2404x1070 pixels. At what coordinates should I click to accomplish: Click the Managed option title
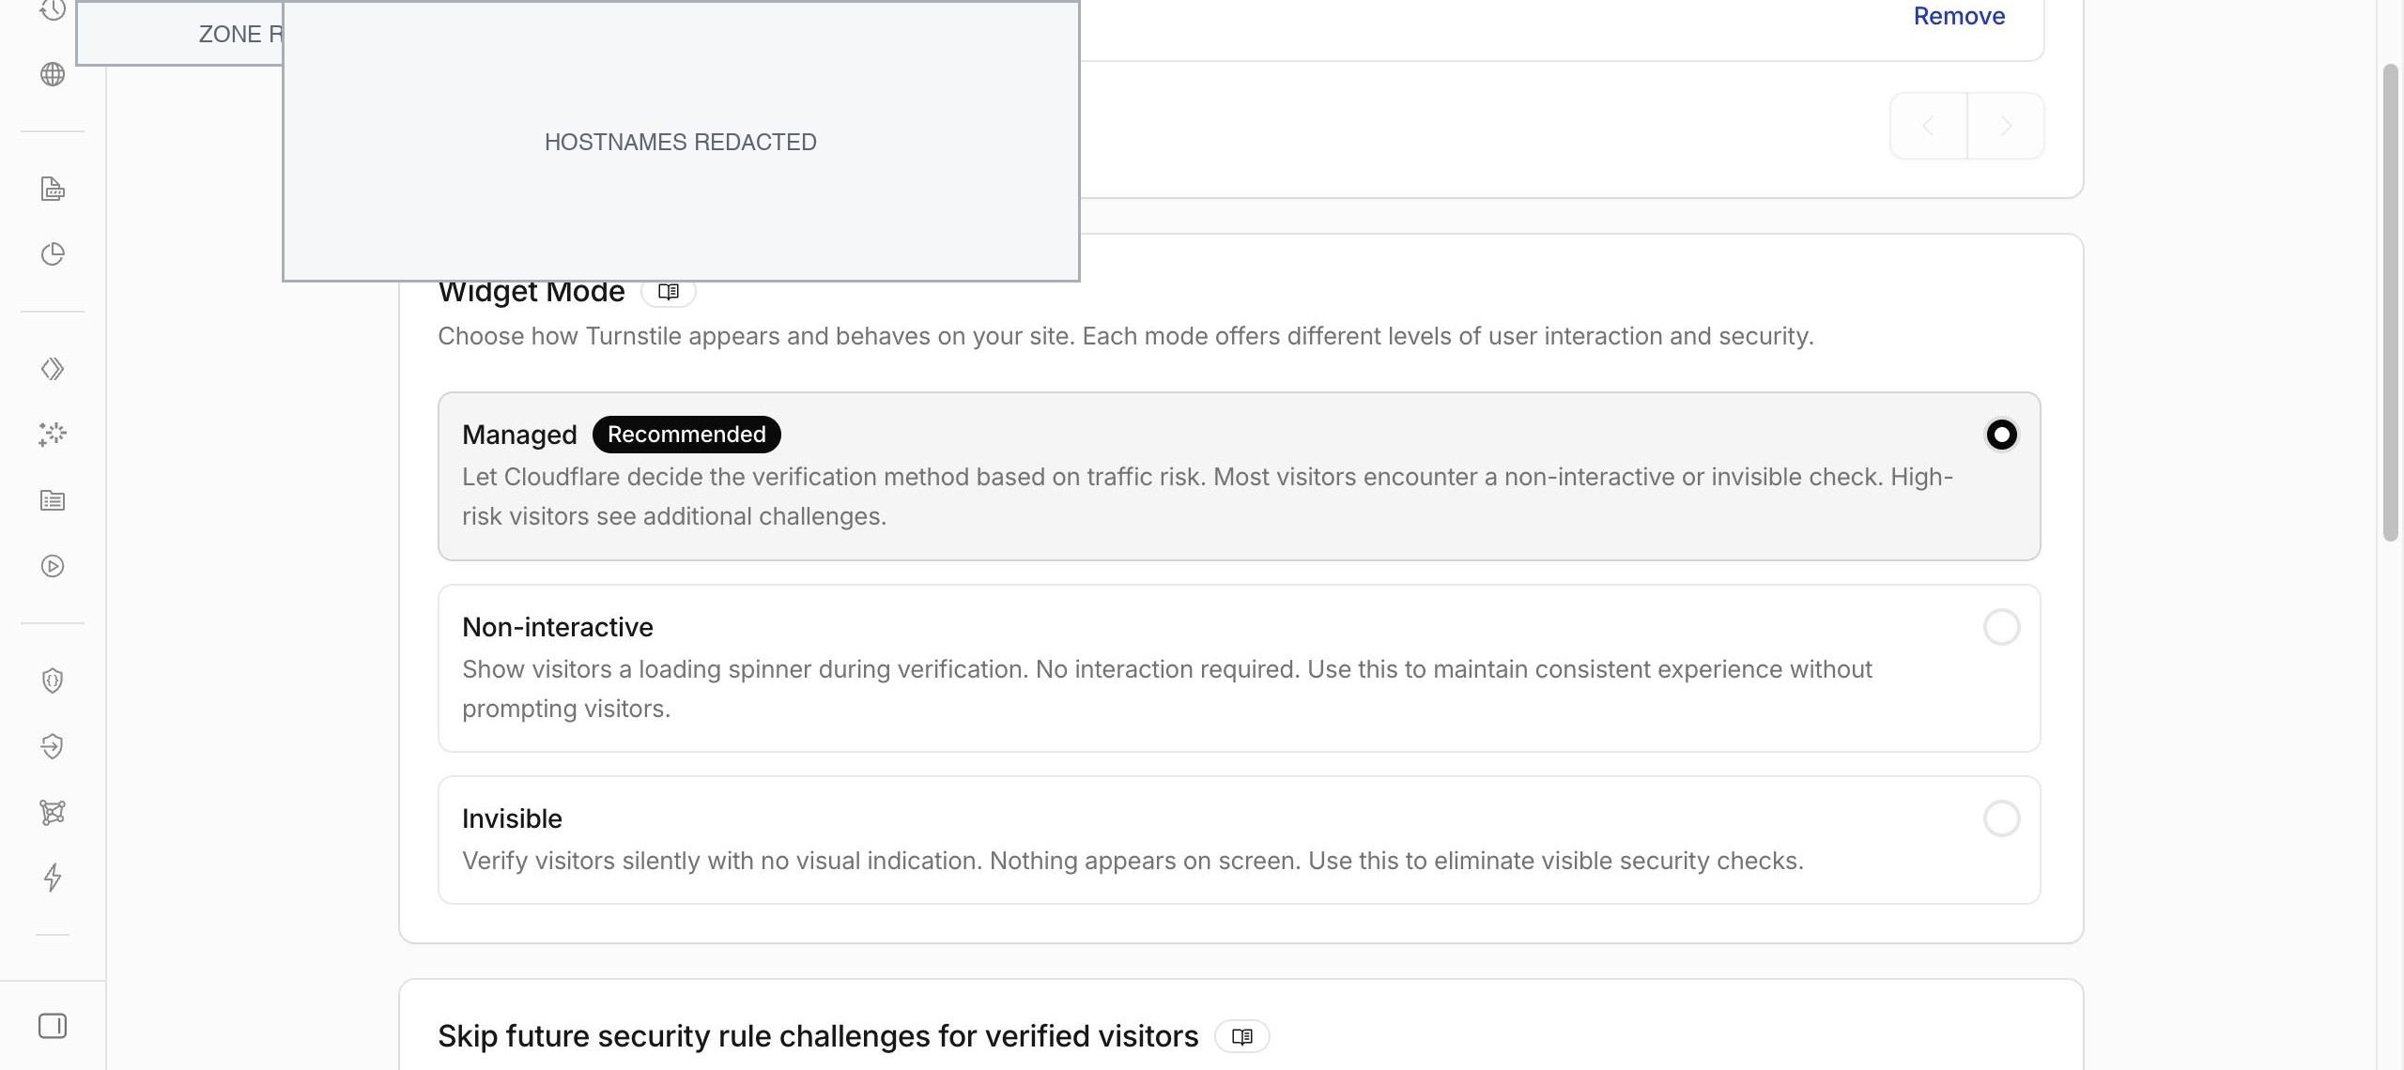click(x=519, y=435)
